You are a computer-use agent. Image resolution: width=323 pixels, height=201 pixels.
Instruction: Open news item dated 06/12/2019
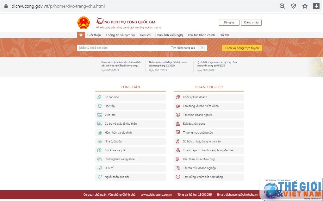tap(122, 64)
